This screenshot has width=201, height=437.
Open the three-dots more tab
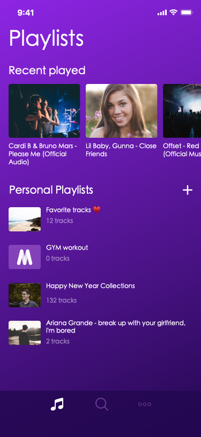(x=145, y=404)
